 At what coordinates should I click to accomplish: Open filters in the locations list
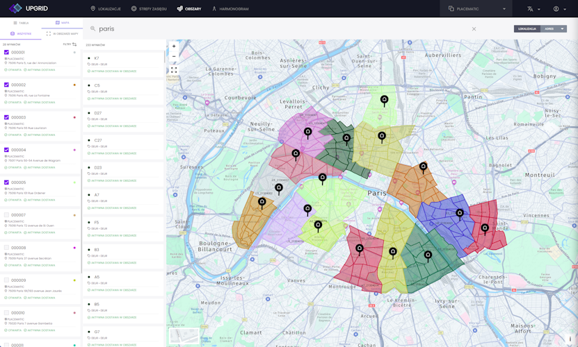pos(70,44)
